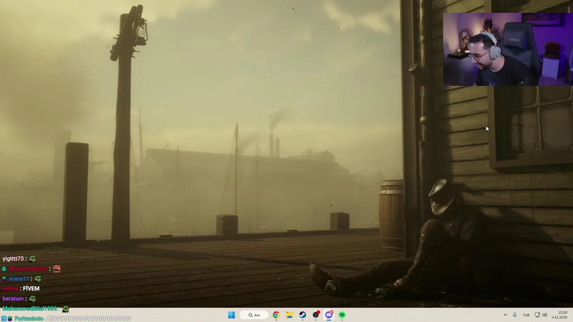This screenshot has height=322, width=573.
Task: Open the volume tray icon
Action: tap(545, 315)
